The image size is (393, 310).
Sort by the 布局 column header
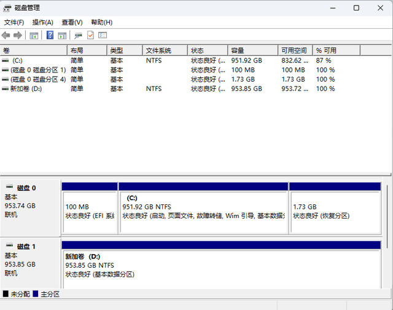point(87,50)
